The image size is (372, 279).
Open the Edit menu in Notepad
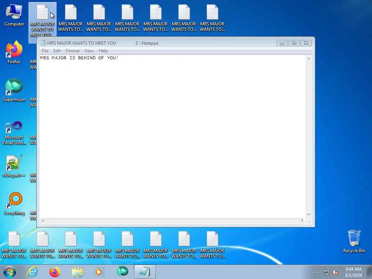(x=57, y=51)
